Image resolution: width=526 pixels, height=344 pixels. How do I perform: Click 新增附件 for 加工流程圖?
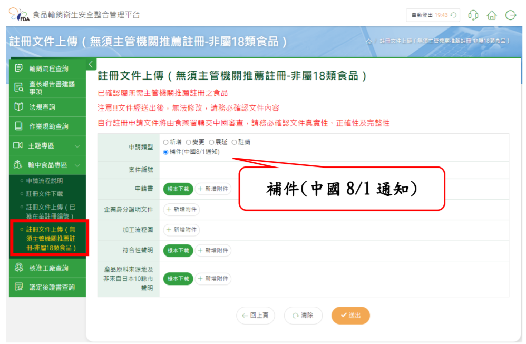tap(181, 230)
